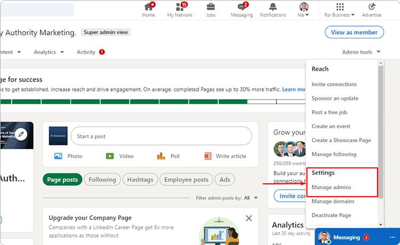This screenshot has width=400, height=245.
Task: Open Manage admins setting
Action: click(x=331, y=187)
